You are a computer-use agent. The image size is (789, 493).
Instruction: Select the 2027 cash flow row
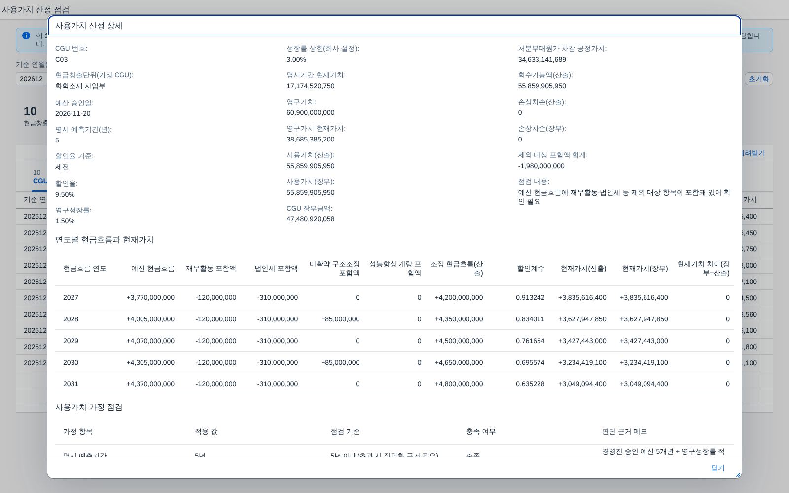click(394, 297)
